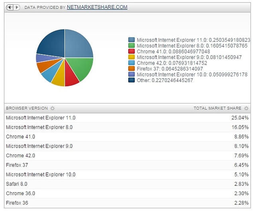
Task: Click the Browser Version column header
Action: point(27,108)
